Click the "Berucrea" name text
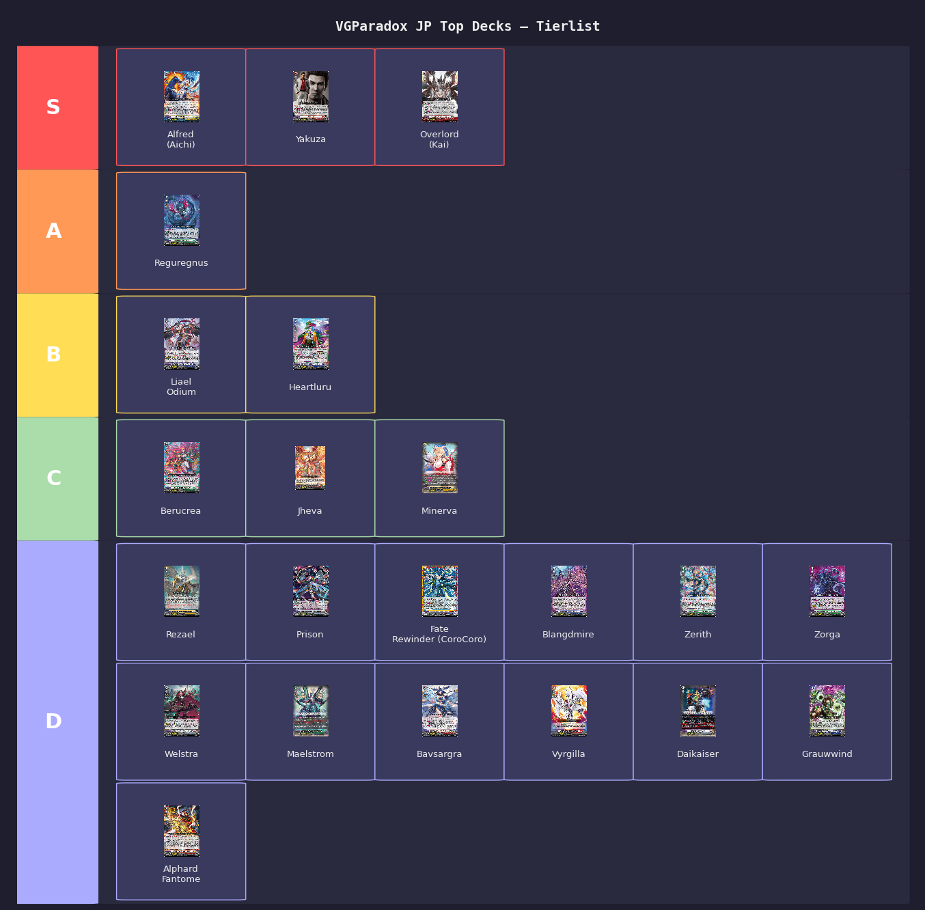The height and width of the screenshot is (910, 925). click(x=180, y=511)
